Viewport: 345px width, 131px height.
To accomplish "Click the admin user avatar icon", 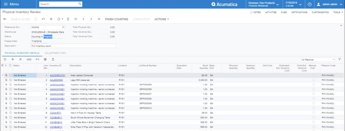I will [318, 4].
